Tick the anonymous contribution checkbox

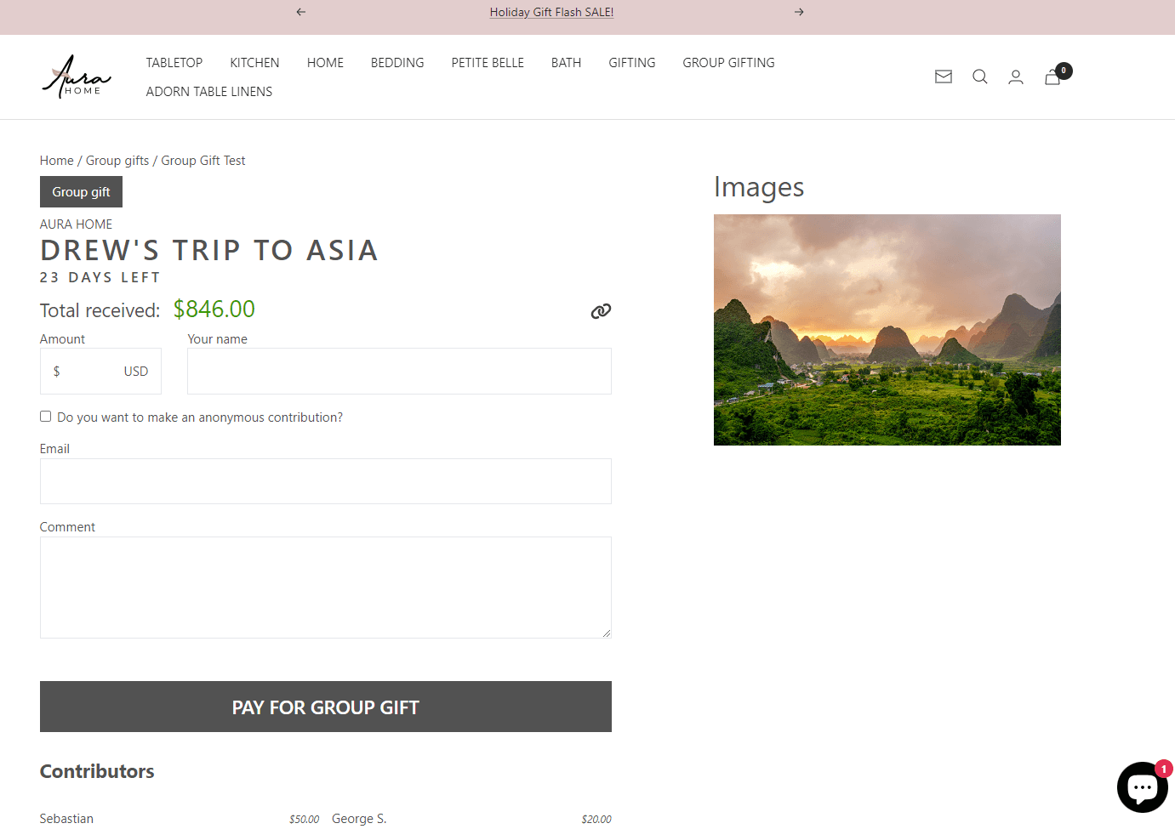45,417
